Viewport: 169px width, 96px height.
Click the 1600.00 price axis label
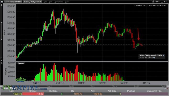(x=11, y=45)
